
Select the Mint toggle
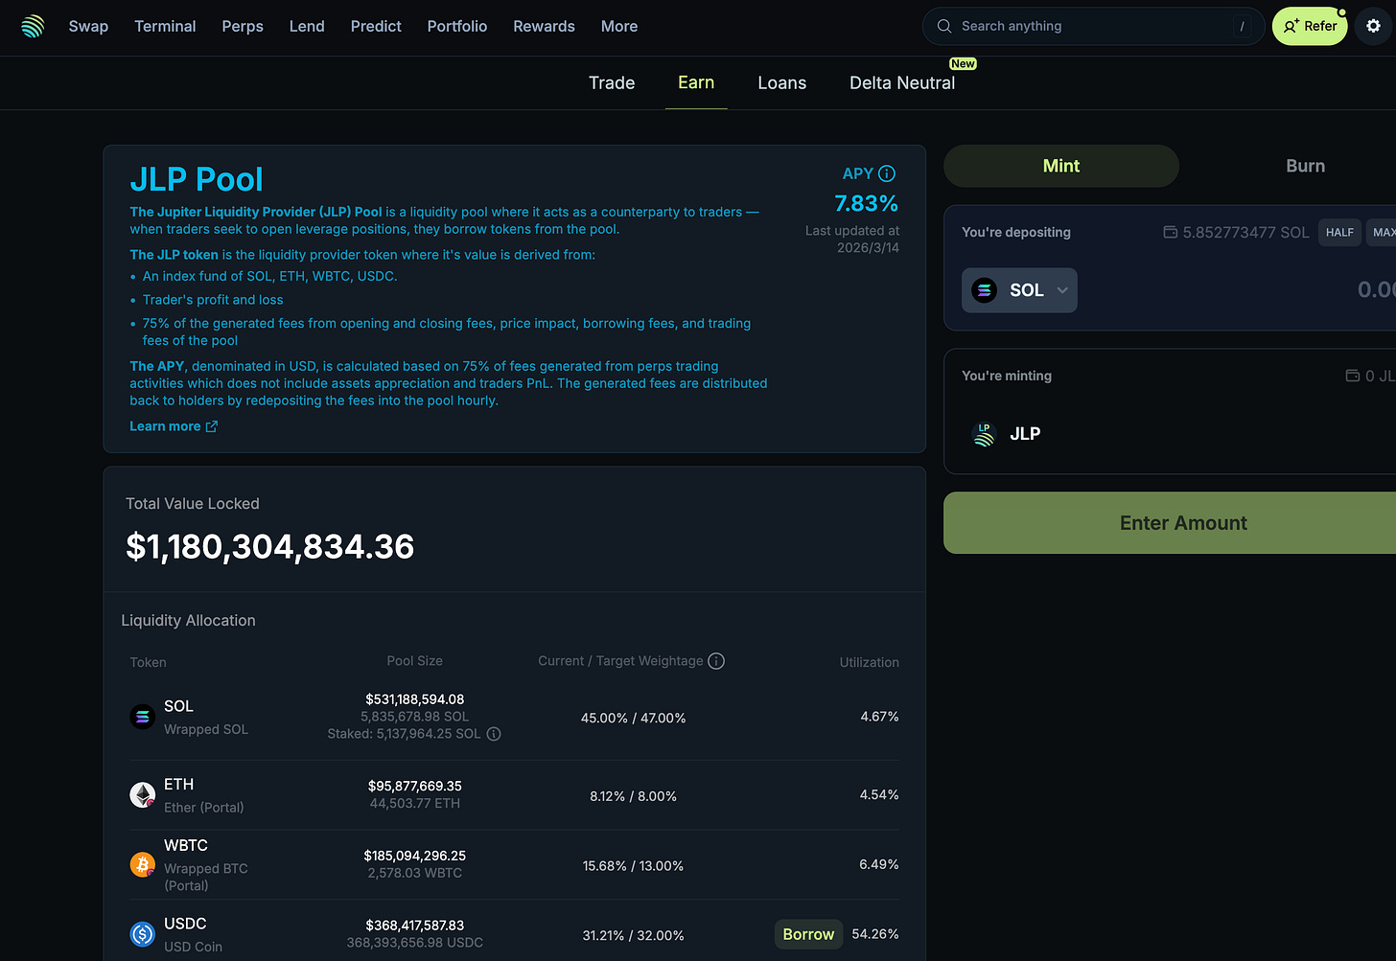tap(1061, 166)
